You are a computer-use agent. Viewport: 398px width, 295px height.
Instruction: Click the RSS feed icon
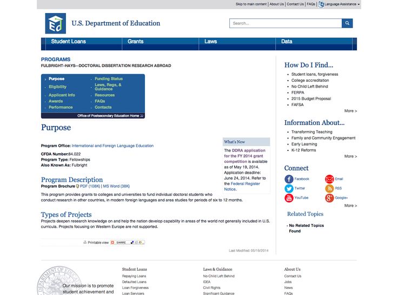329,188
